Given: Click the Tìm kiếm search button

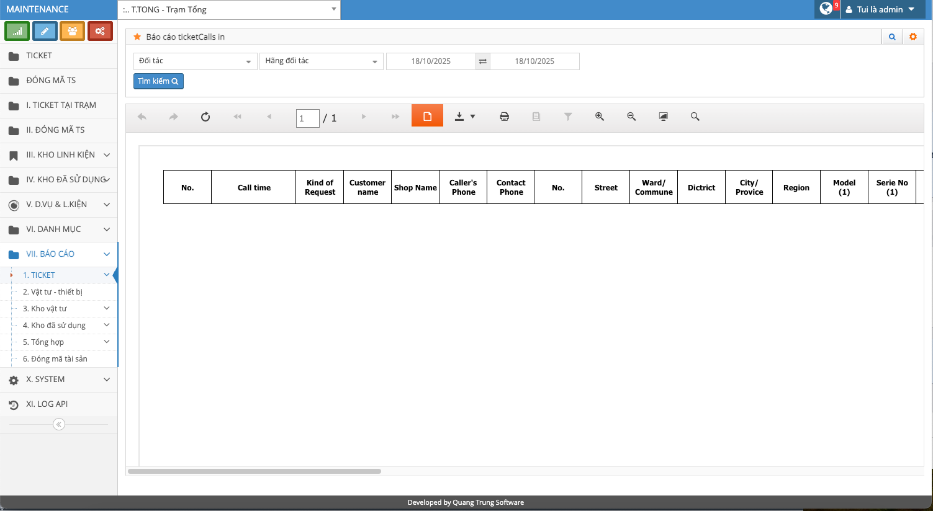Looking at the screenshot, I should tap(158, 81).
